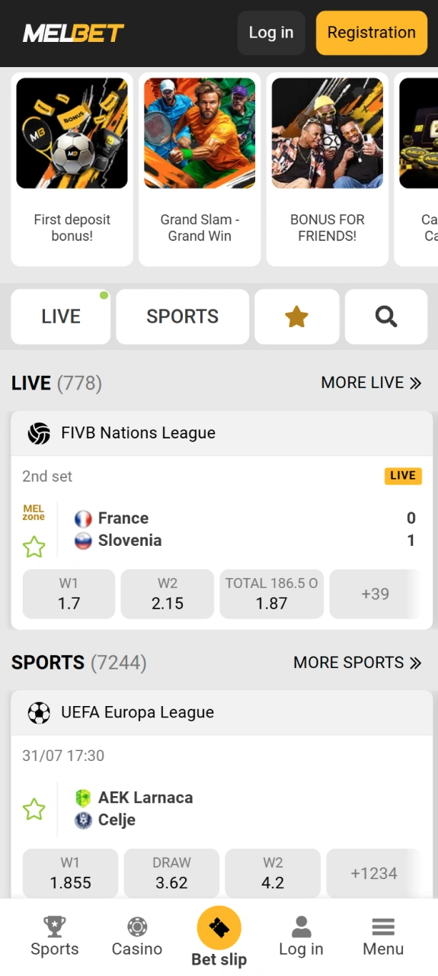Switch to the SPORTS tab
Viewport: 438px width, 976px height.
coord(183,316)
